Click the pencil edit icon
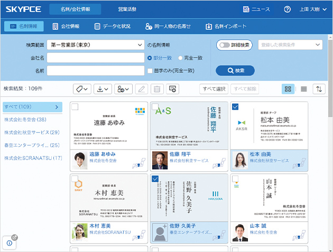This screenshot has width=333, height=252. pos(142,89)
